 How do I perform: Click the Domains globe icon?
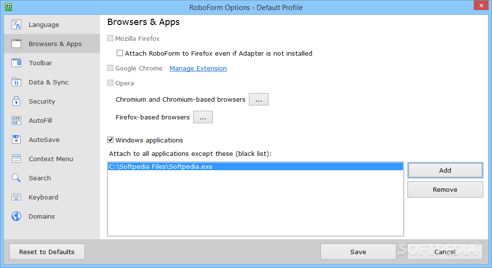point(16,216)
